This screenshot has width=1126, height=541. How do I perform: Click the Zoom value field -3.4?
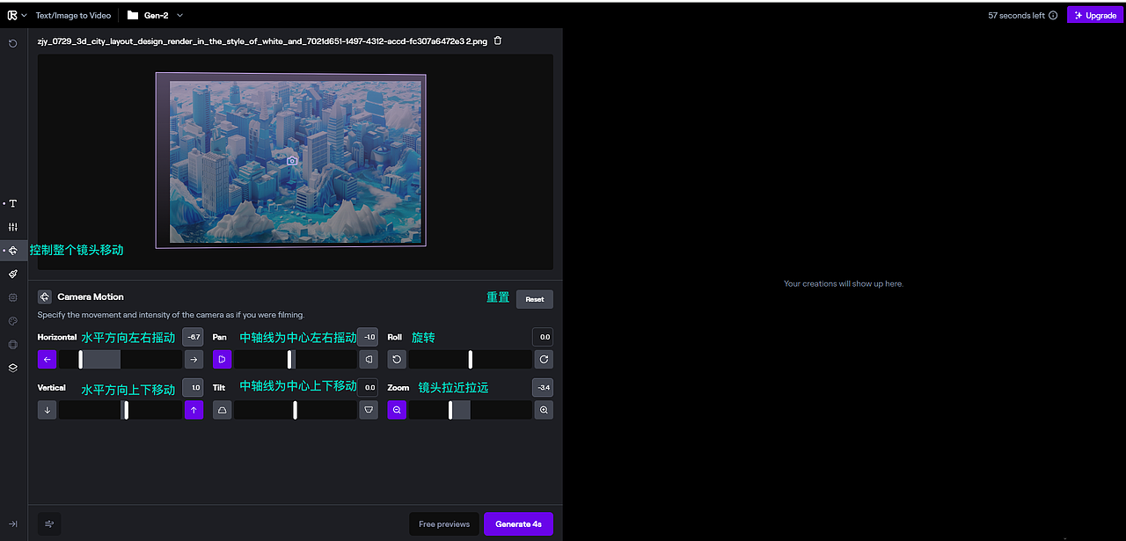pos(543,387)
